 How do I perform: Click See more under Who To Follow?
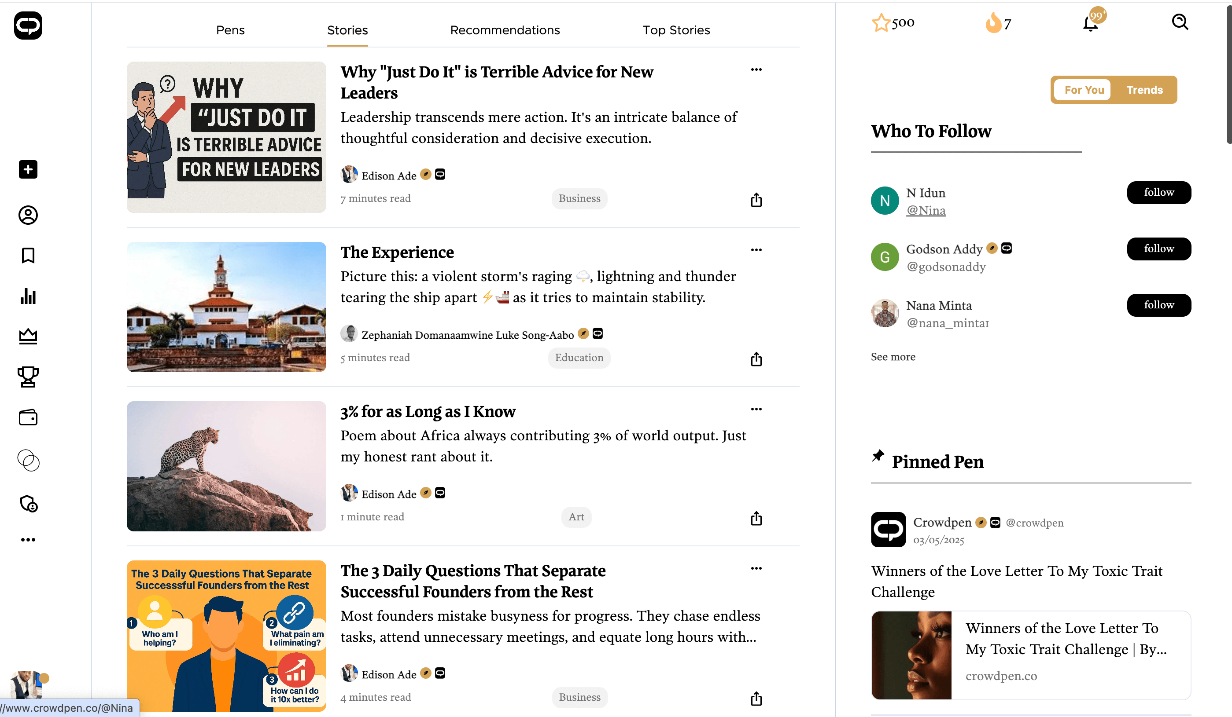[893, 357]
